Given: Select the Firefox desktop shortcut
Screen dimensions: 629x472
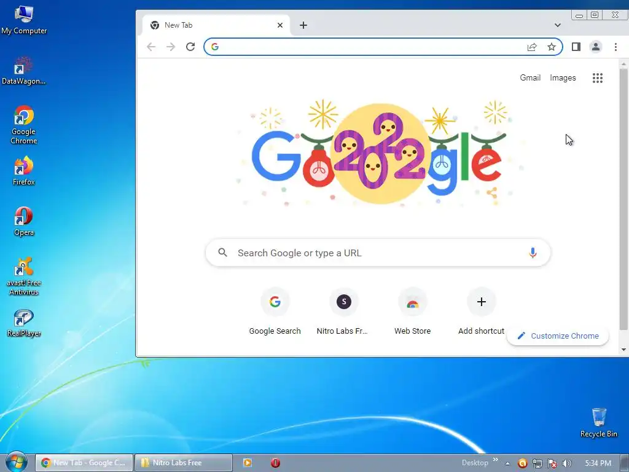Looking at the screenshot, I should coord(24,171).
